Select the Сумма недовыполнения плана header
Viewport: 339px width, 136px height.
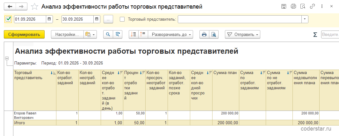click(x=306, y=90)
